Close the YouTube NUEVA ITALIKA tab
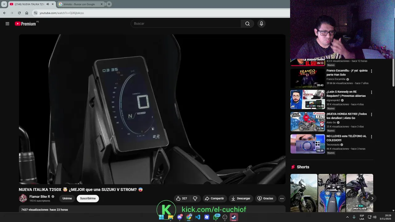This screenshot has height=222, width=395. pos(52,4)
